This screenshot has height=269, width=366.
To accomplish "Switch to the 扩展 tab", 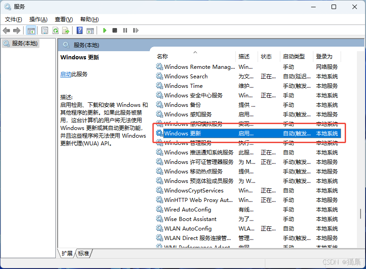I will (x=67, y=254).
